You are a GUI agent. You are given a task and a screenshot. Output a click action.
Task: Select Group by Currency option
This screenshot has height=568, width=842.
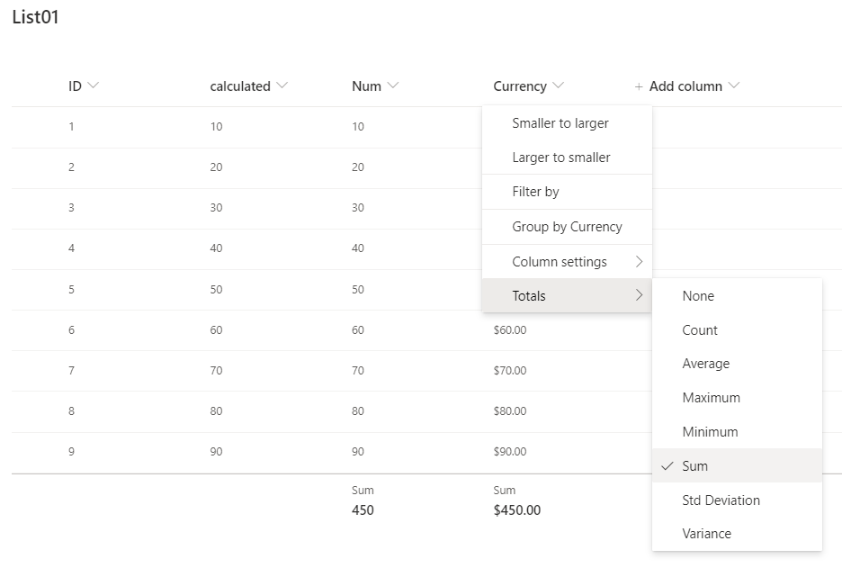click(x=567, y=227)
